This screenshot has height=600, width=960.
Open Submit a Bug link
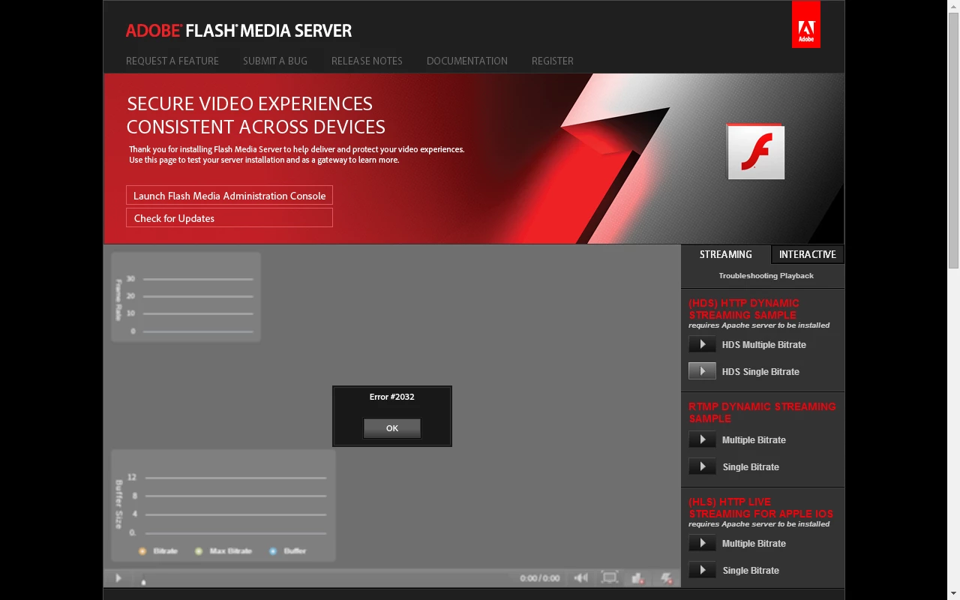pyautogui.click(x=275, y=61)
